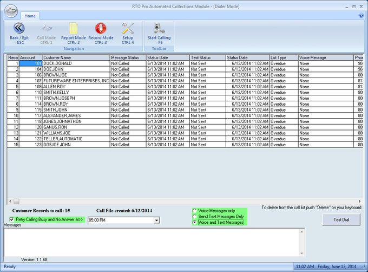Click the Message Status column header
Screen dimensions: 368x272
[127, 57]
